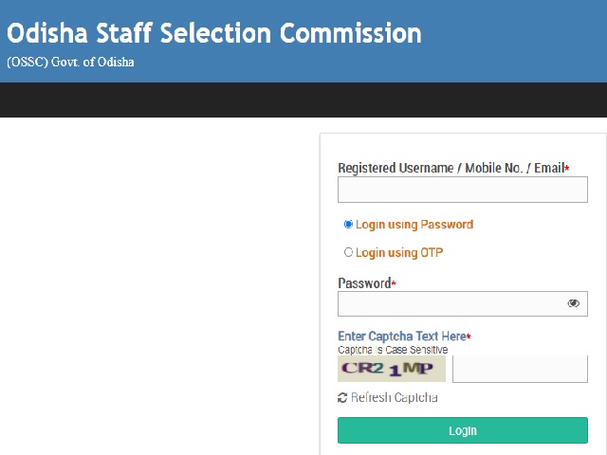Click the Enter Captcha Text Here label
Screen dimensions: 607x455
pyautogui.click(x=402, y=337)
